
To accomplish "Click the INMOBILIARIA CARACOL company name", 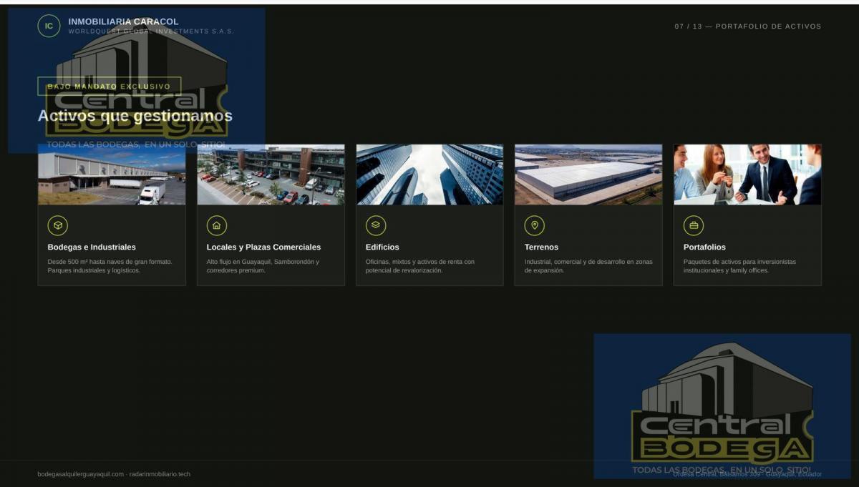I will coord(123,21).
